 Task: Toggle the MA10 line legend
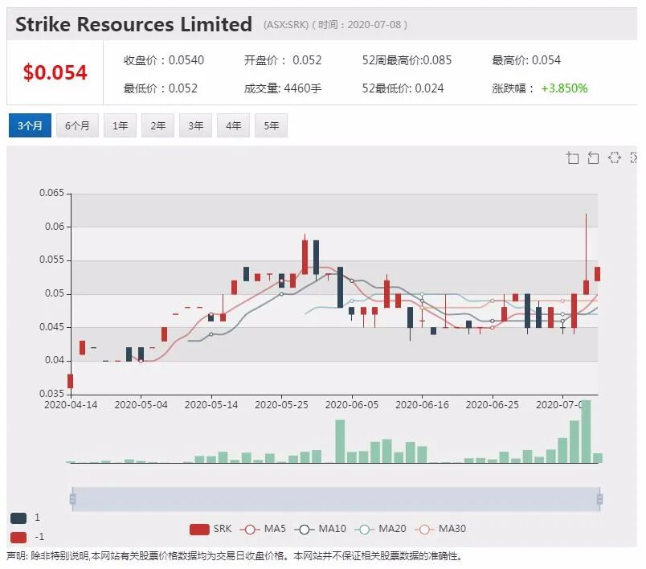pyautogui.click(x=320, y=529)
